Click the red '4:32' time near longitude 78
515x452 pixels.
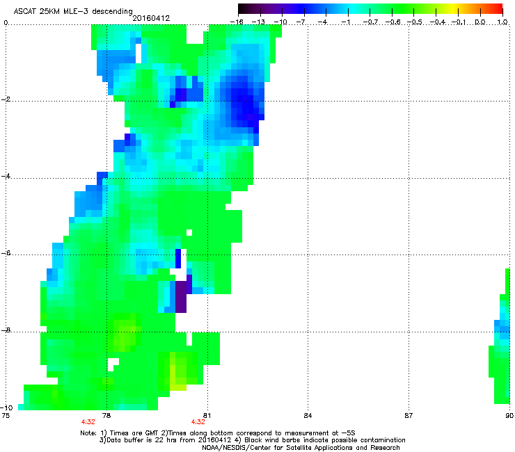coord(88,422)
